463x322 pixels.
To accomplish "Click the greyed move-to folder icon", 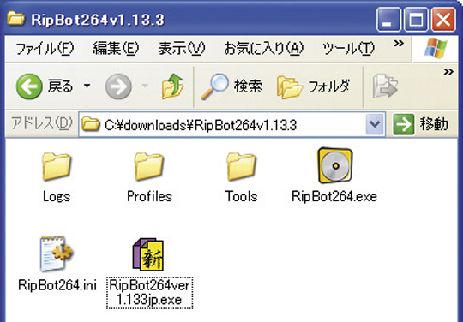I will (x=385, y=86).
